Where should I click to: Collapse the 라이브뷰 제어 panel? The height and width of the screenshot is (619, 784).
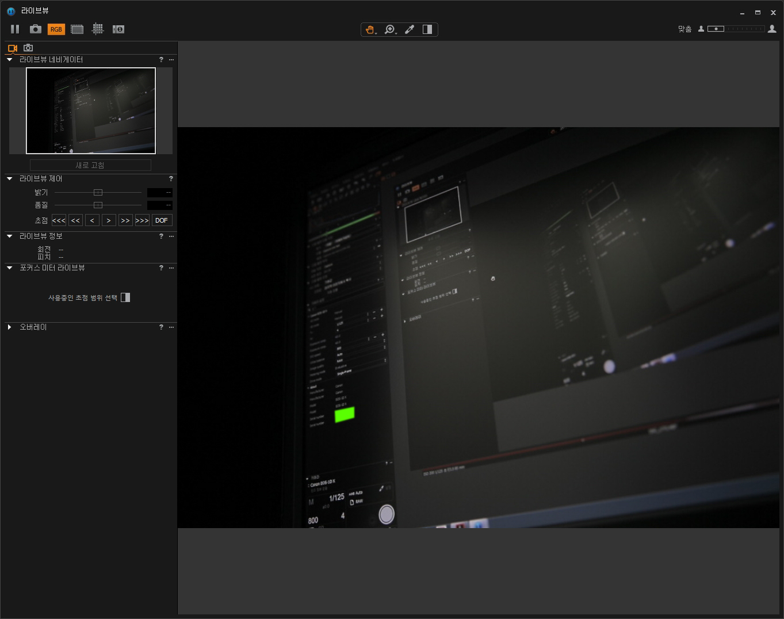click(x=10, y=179)
